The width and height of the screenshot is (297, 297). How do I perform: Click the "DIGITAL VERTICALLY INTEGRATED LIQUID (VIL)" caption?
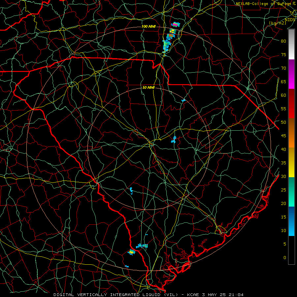[115, 295]
